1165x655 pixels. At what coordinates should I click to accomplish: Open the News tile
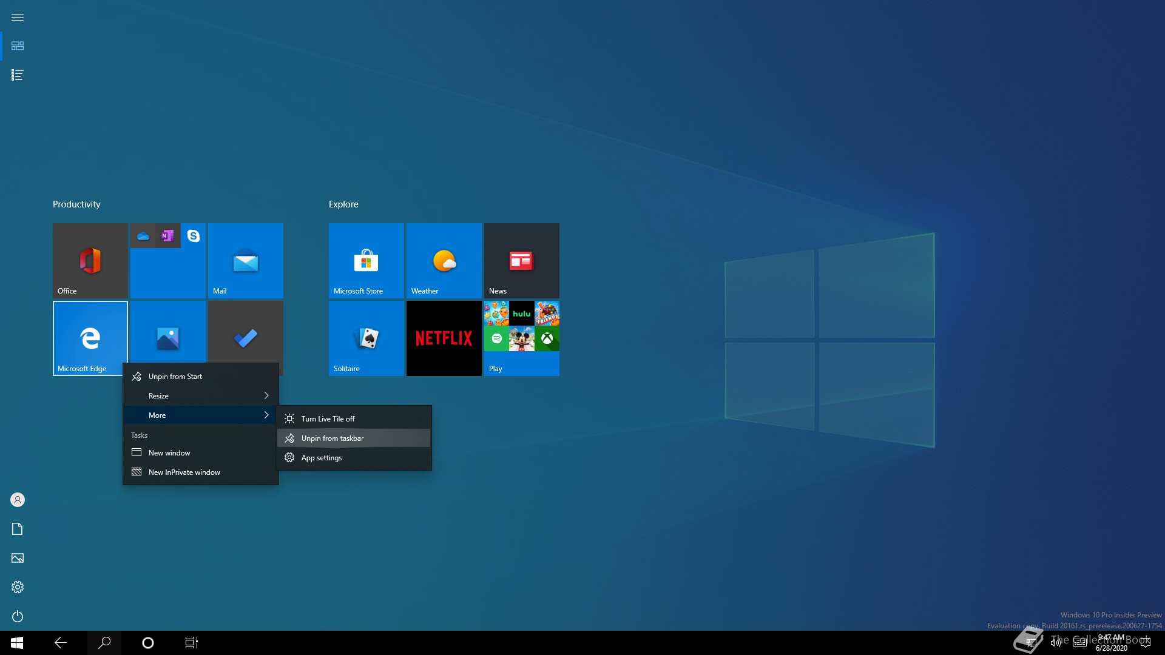pos(521,260)
